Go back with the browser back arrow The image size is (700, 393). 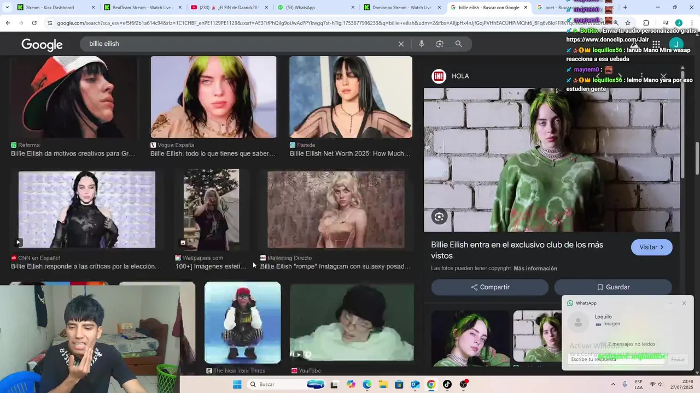point(8,23)
